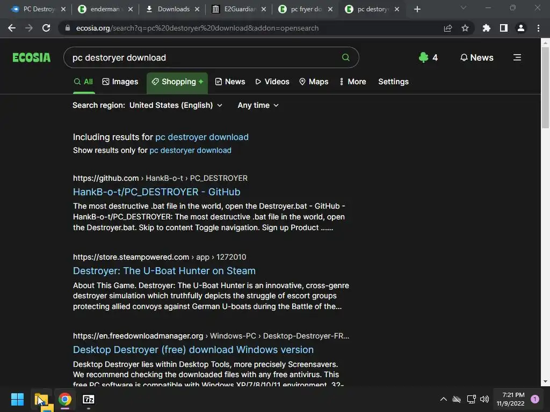Image resolution: width=550 pixels, height=412 pixels.
Task: Close the enderman tab
Action: click(x=131, y=9)
